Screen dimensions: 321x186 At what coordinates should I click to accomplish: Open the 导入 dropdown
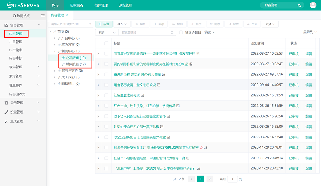pos(122,24)
